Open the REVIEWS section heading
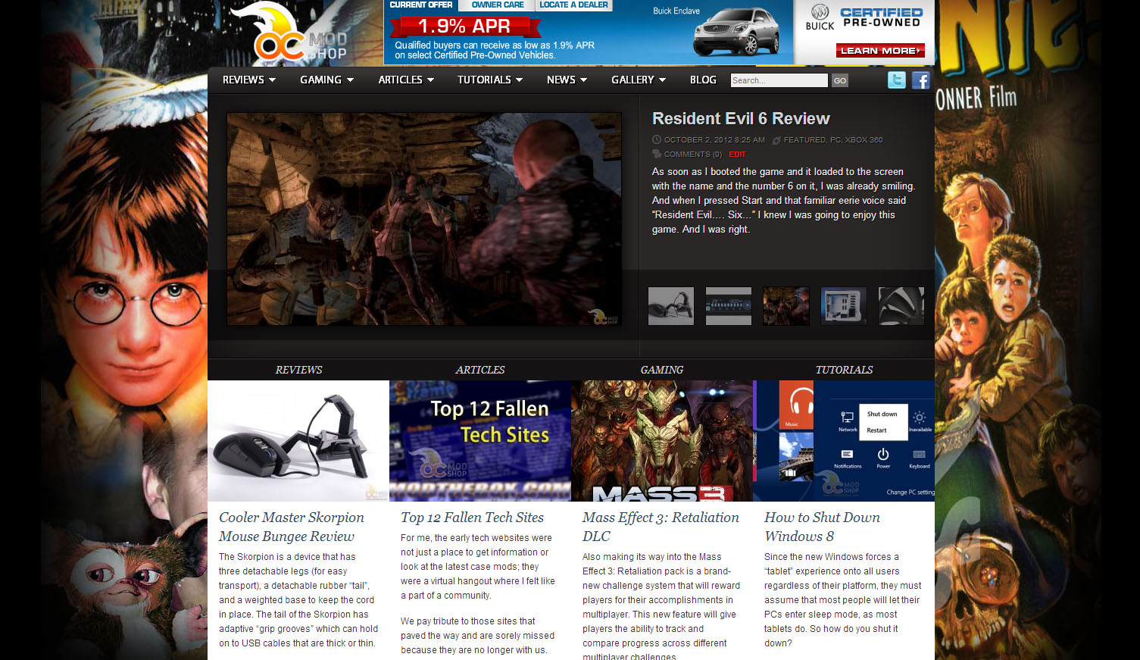1140x660 pixels. coord(298,370)
